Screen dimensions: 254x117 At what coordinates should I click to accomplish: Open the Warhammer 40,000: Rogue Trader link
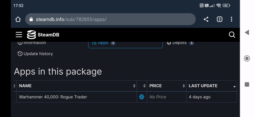53,97
